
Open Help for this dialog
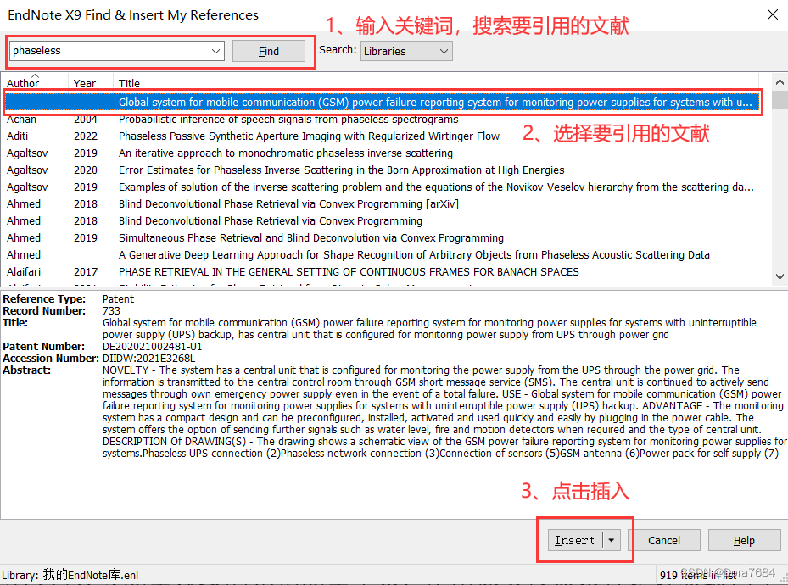tap(744, 540)
